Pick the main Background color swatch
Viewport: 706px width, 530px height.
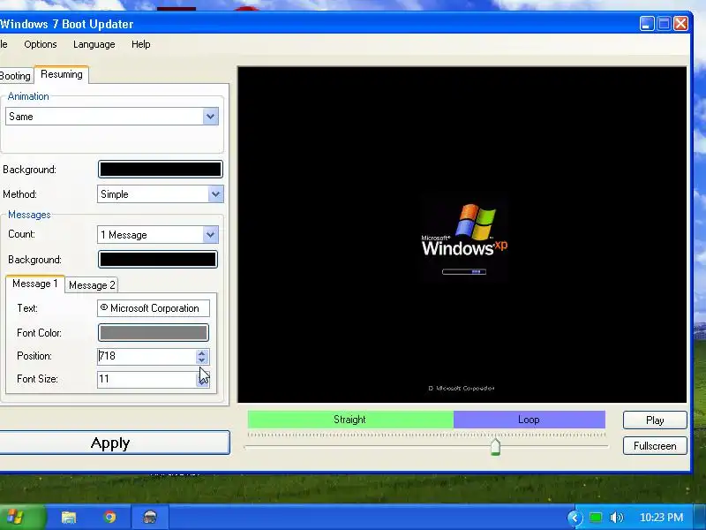point(161,170)
